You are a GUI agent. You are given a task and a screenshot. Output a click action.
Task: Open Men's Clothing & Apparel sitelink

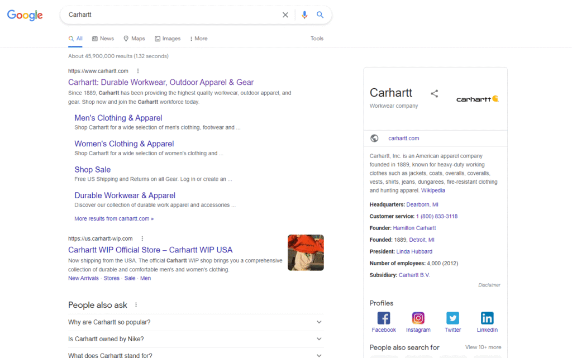[x=118, y=118]
